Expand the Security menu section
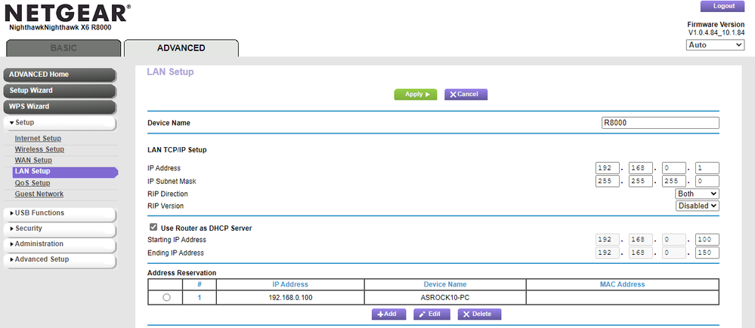 click(59, 228)
